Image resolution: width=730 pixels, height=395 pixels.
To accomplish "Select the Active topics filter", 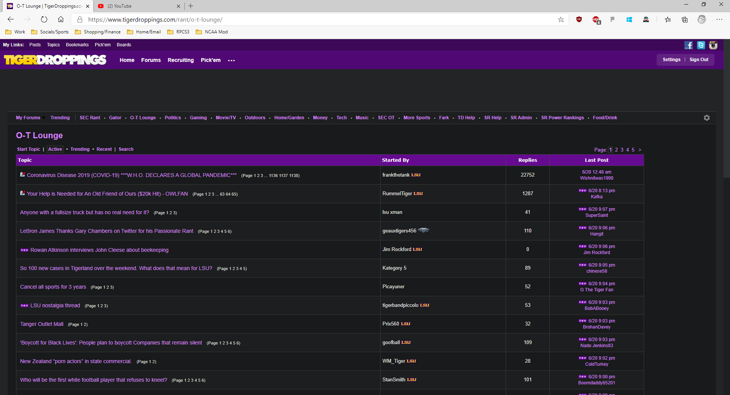I will click(x=55, y=149).
